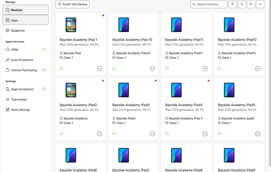Screen dimensions: 271x172
Task: Switch layout with the list view icon
Action: point(251,4)
